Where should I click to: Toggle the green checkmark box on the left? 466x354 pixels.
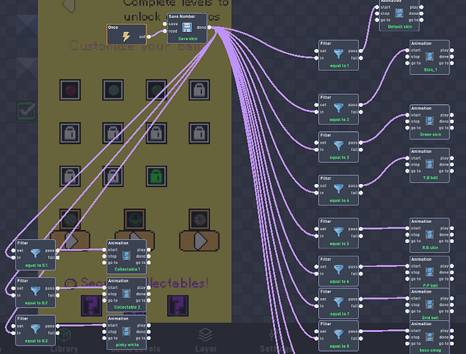26,110
